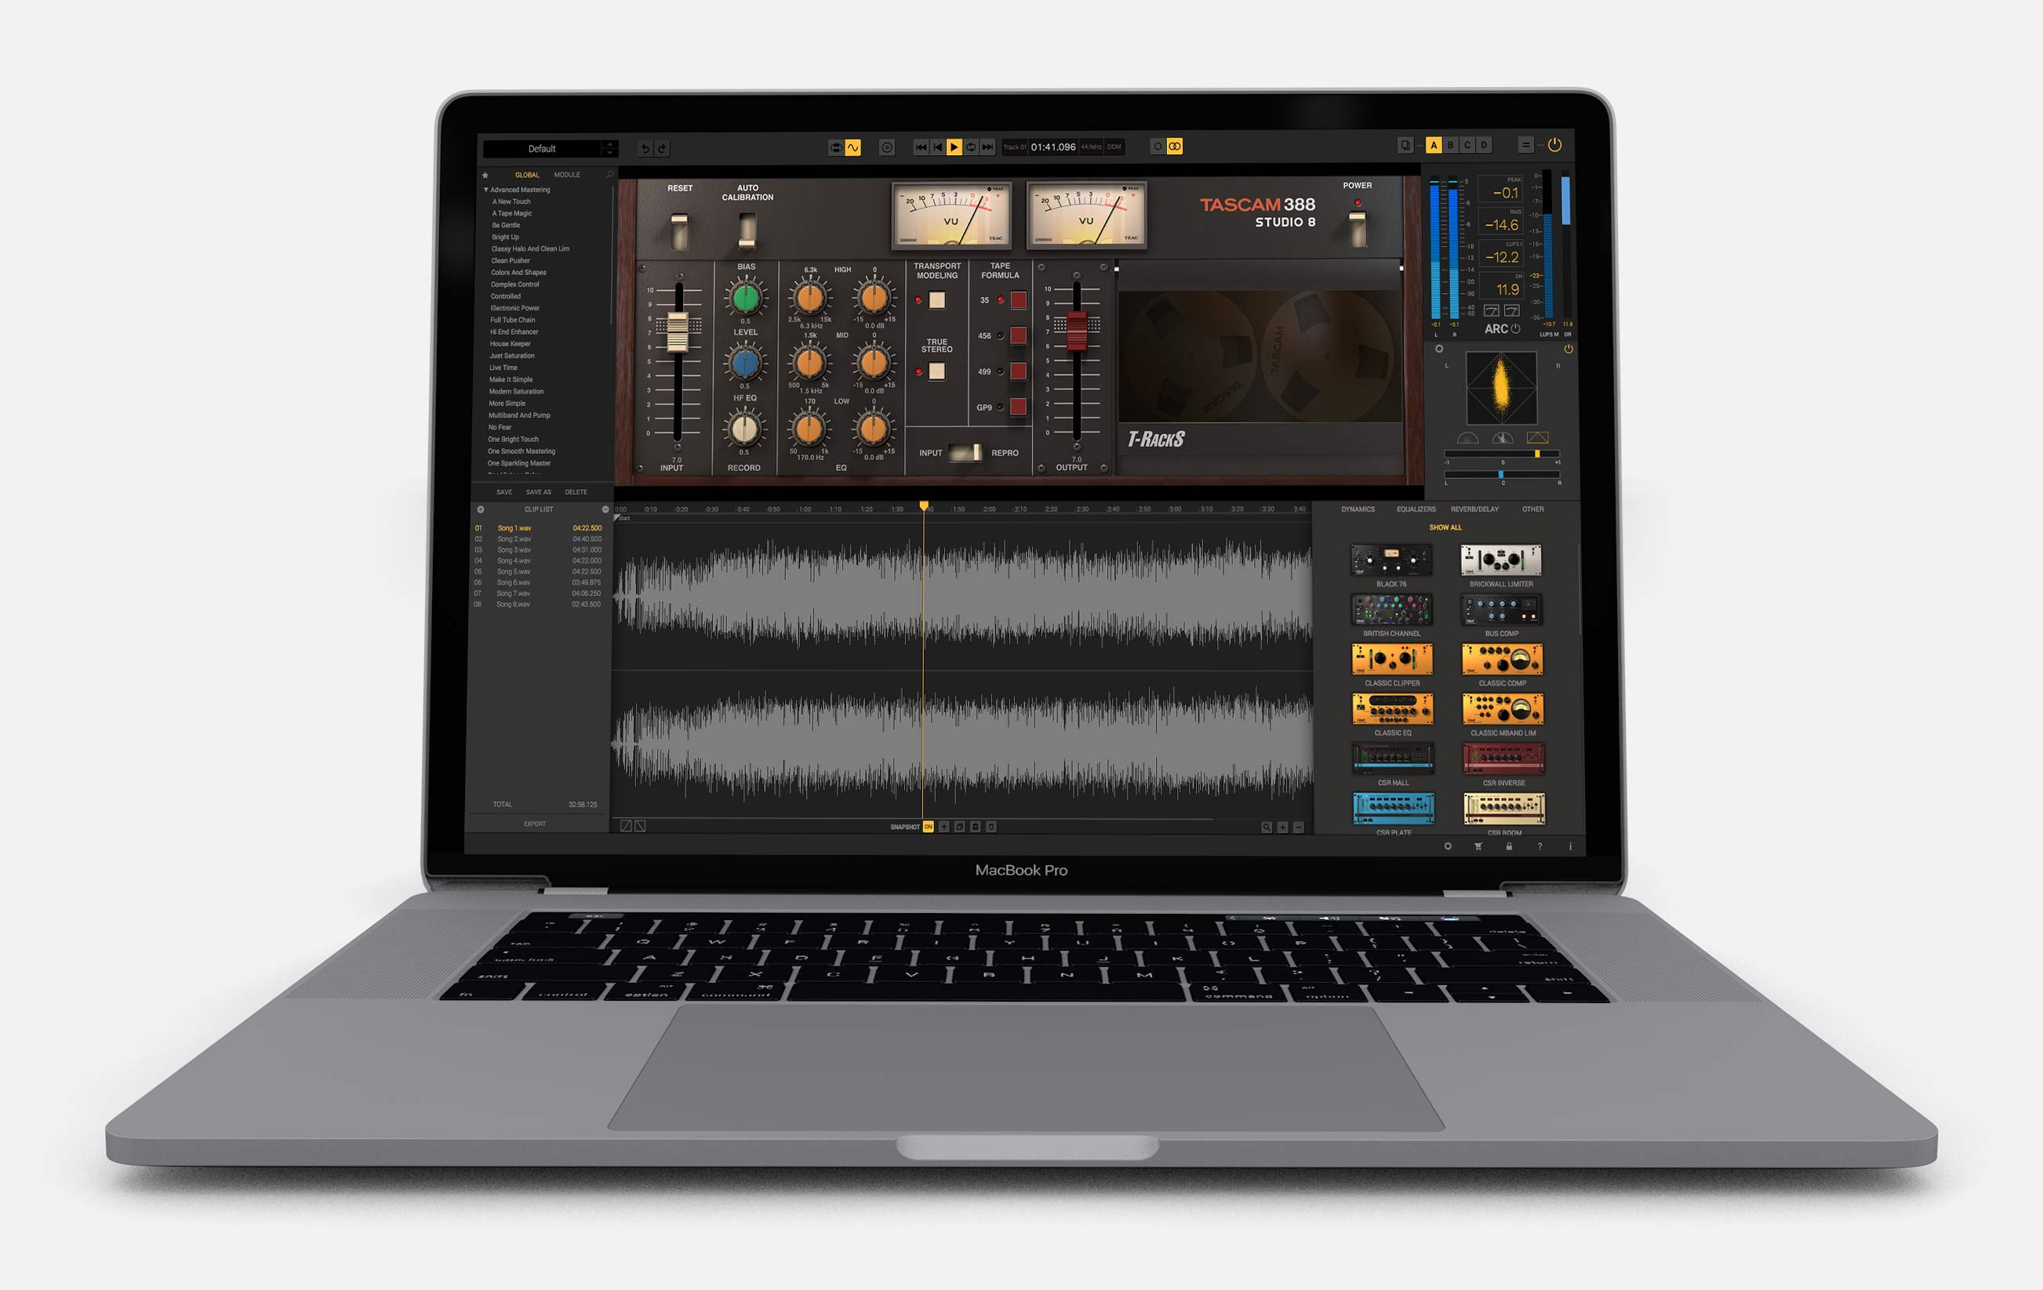Select the waveform view icon
This screenshot has height=1290, width=2043.
852,147
